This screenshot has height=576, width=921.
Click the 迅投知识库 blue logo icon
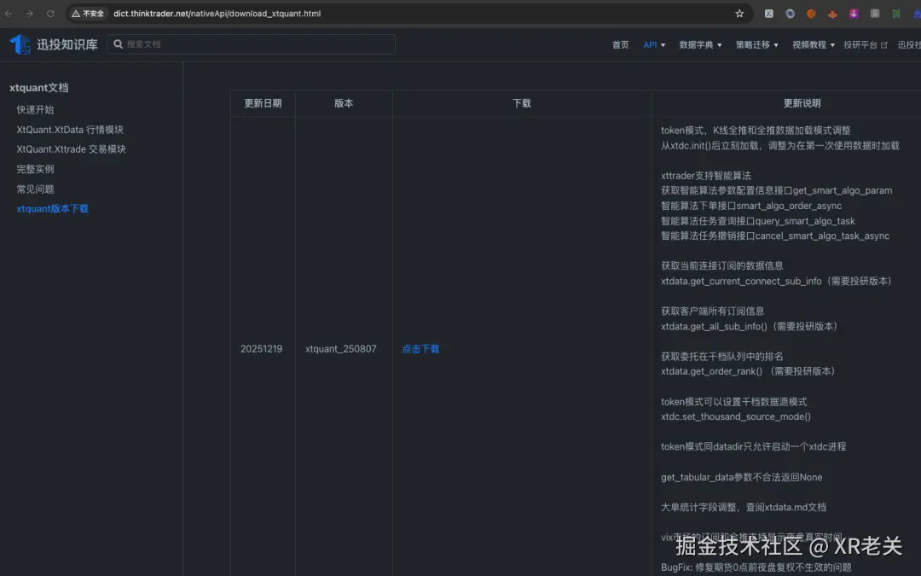(x=20, y=44)
